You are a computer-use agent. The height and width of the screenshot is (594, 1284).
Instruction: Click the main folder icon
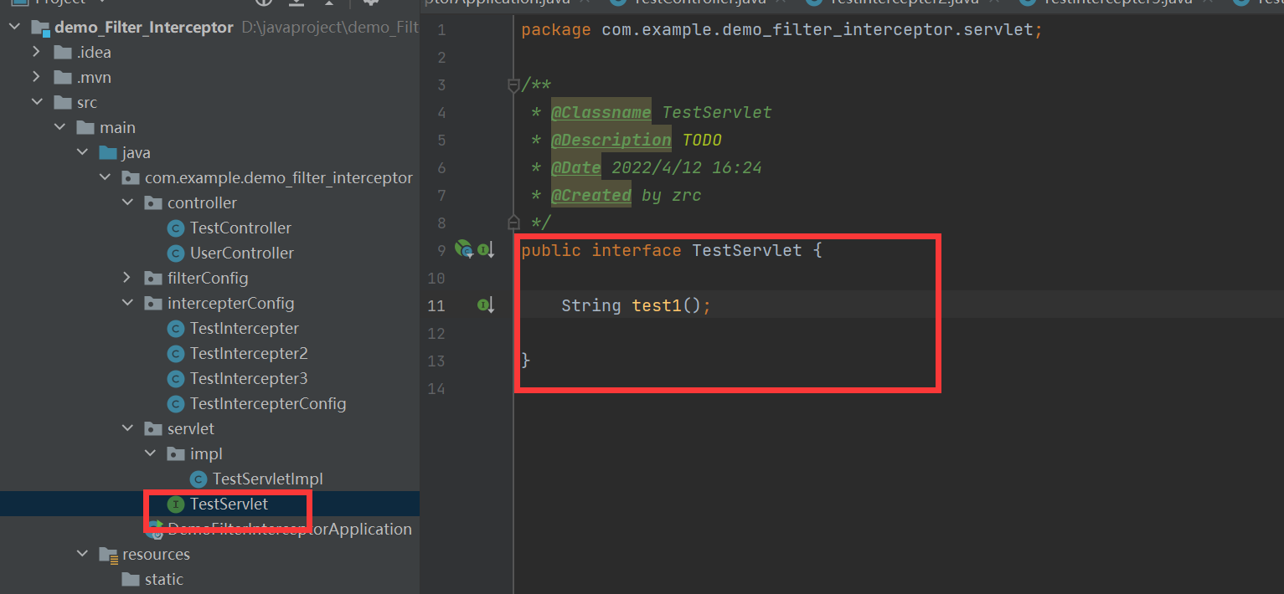pyautogui.click(x=85, y=128)
